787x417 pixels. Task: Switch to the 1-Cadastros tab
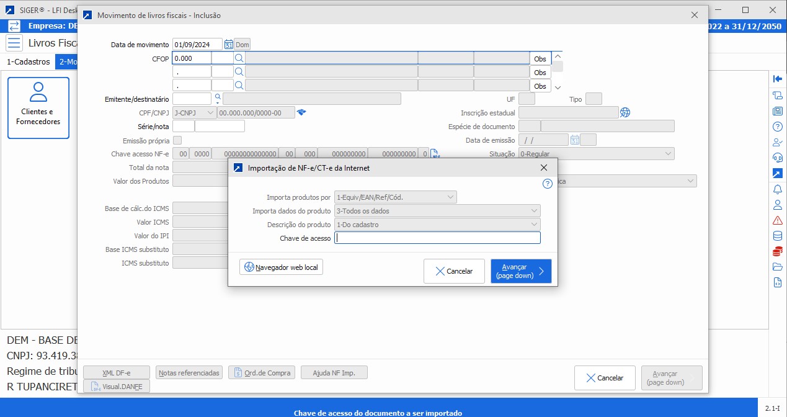[28, 62]
